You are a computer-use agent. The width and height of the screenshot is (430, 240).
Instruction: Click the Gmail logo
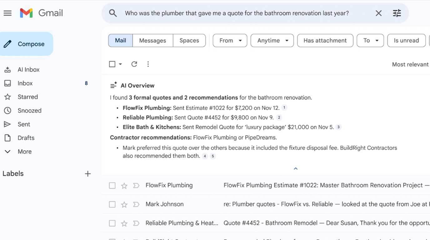pos(41,12)
